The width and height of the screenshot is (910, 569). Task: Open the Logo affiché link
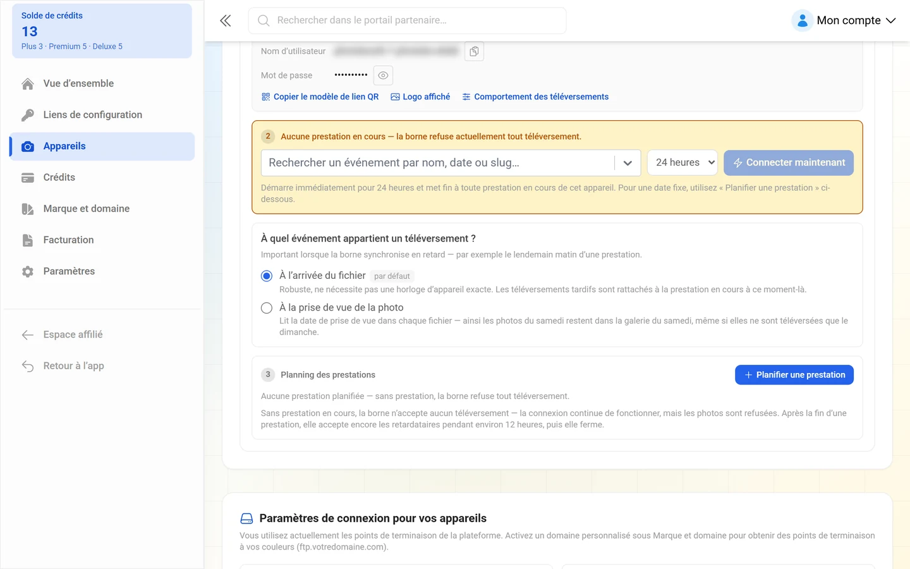[420, 97]
